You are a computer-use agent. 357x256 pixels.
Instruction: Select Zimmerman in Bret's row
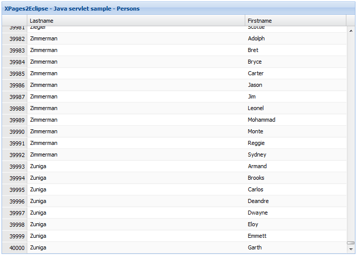click(43, 50)
